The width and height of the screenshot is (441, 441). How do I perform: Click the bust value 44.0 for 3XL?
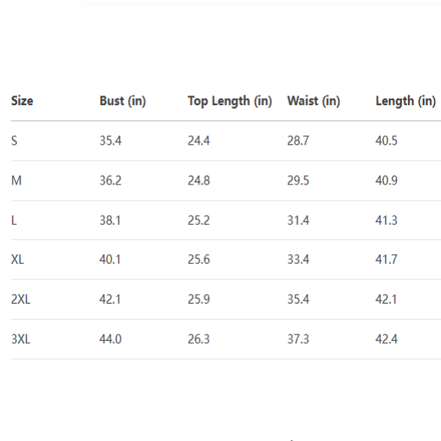(110, 339)
